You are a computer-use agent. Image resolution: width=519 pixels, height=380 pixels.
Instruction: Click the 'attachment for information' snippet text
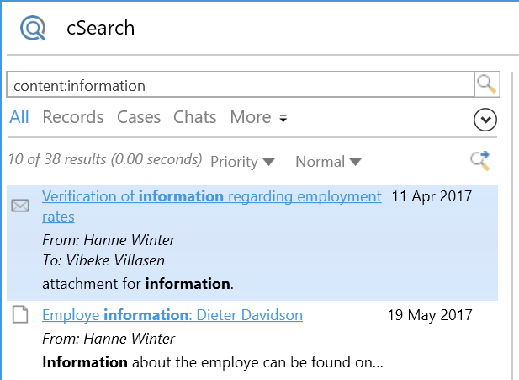click(137, 284)
